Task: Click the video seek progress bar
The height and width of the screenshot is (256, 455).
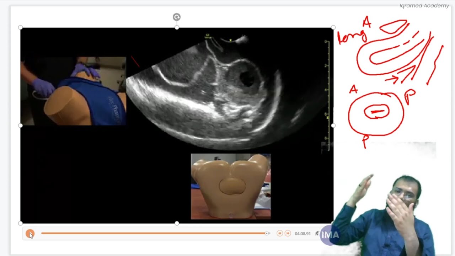Action: pos(155,233)
